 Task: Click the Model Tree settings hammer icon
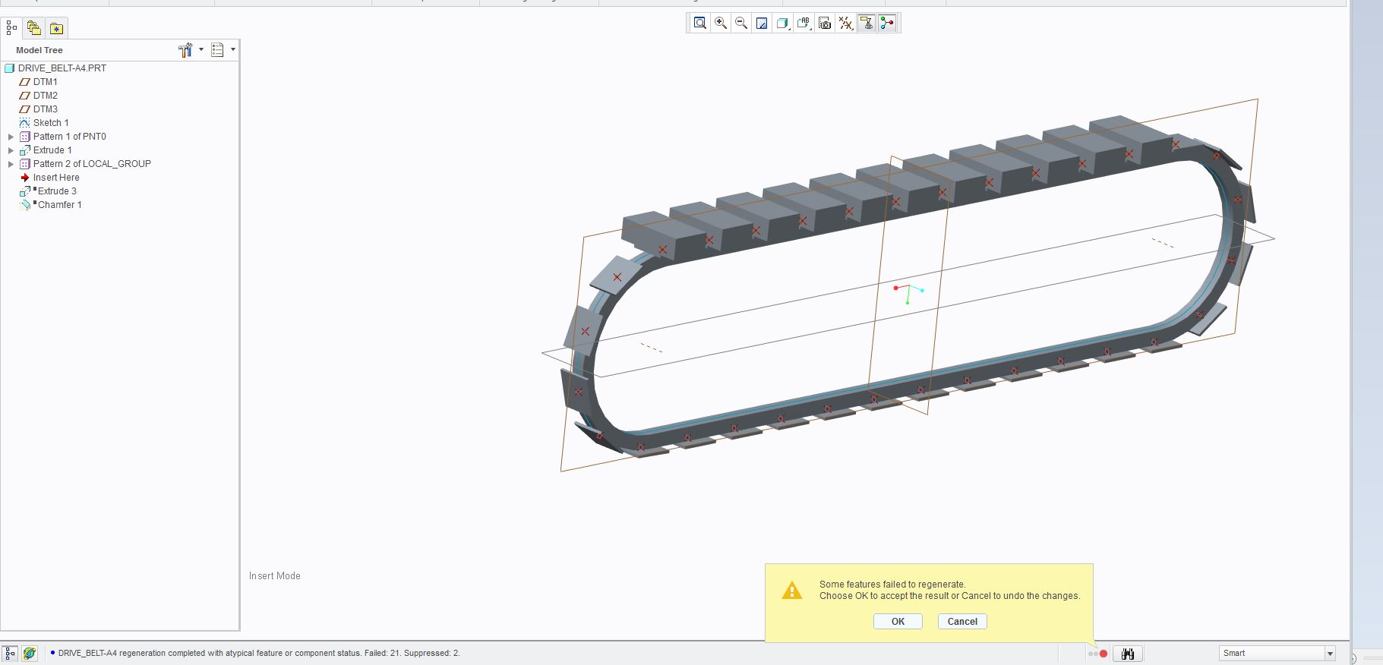185,50
